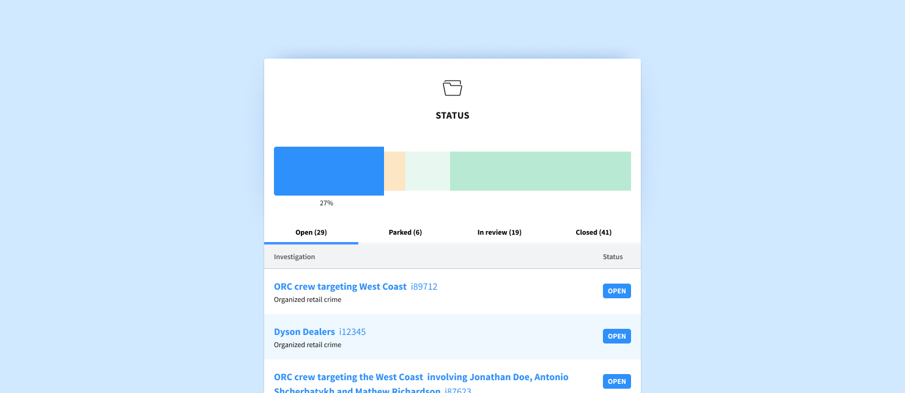The height and width of the screenshot is (393, 905).
Task: Open the ORC crew targeting West Coast investigation
Action: [x=340, y=287]
